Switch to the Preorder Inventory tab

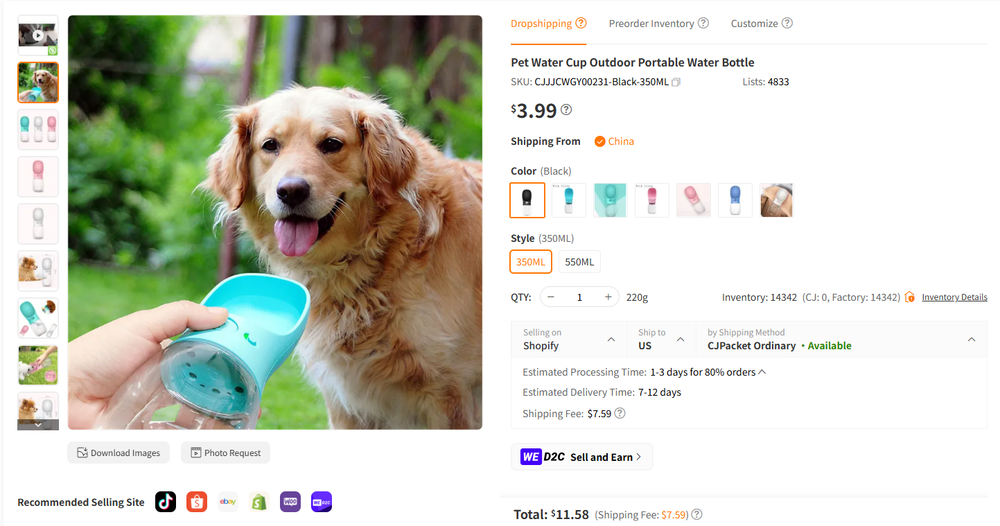tap(651, 23)
